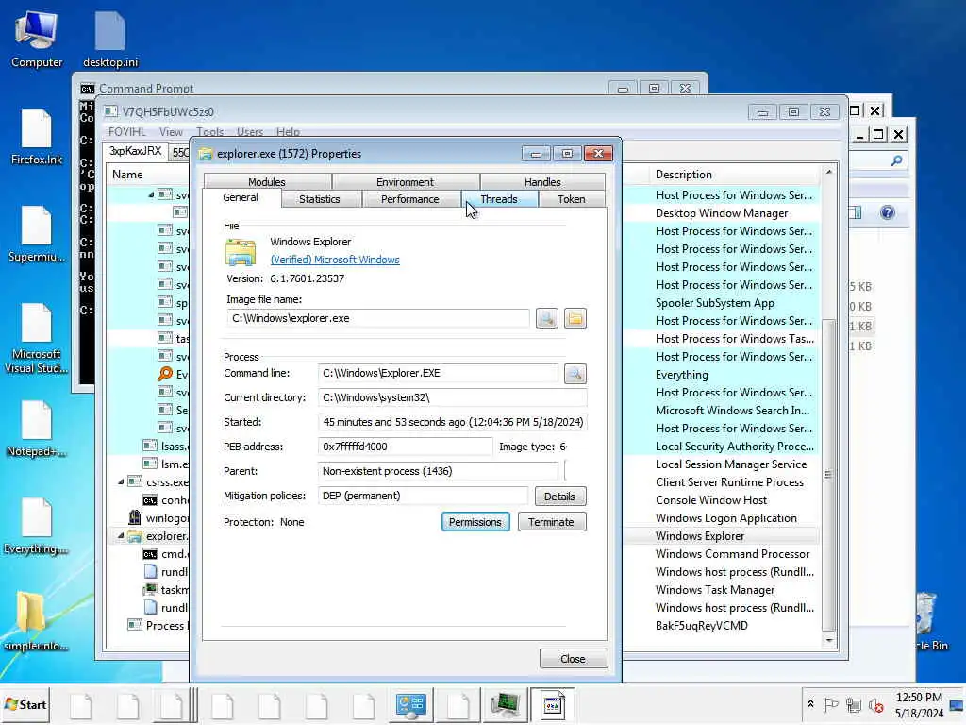966x725 pixels.
Task: Open the View menu
Action: pos(171,132)
